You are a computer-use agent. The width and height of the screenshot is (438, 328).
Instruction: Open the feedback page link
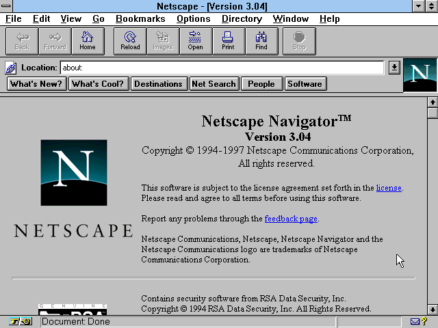[291, 219]
